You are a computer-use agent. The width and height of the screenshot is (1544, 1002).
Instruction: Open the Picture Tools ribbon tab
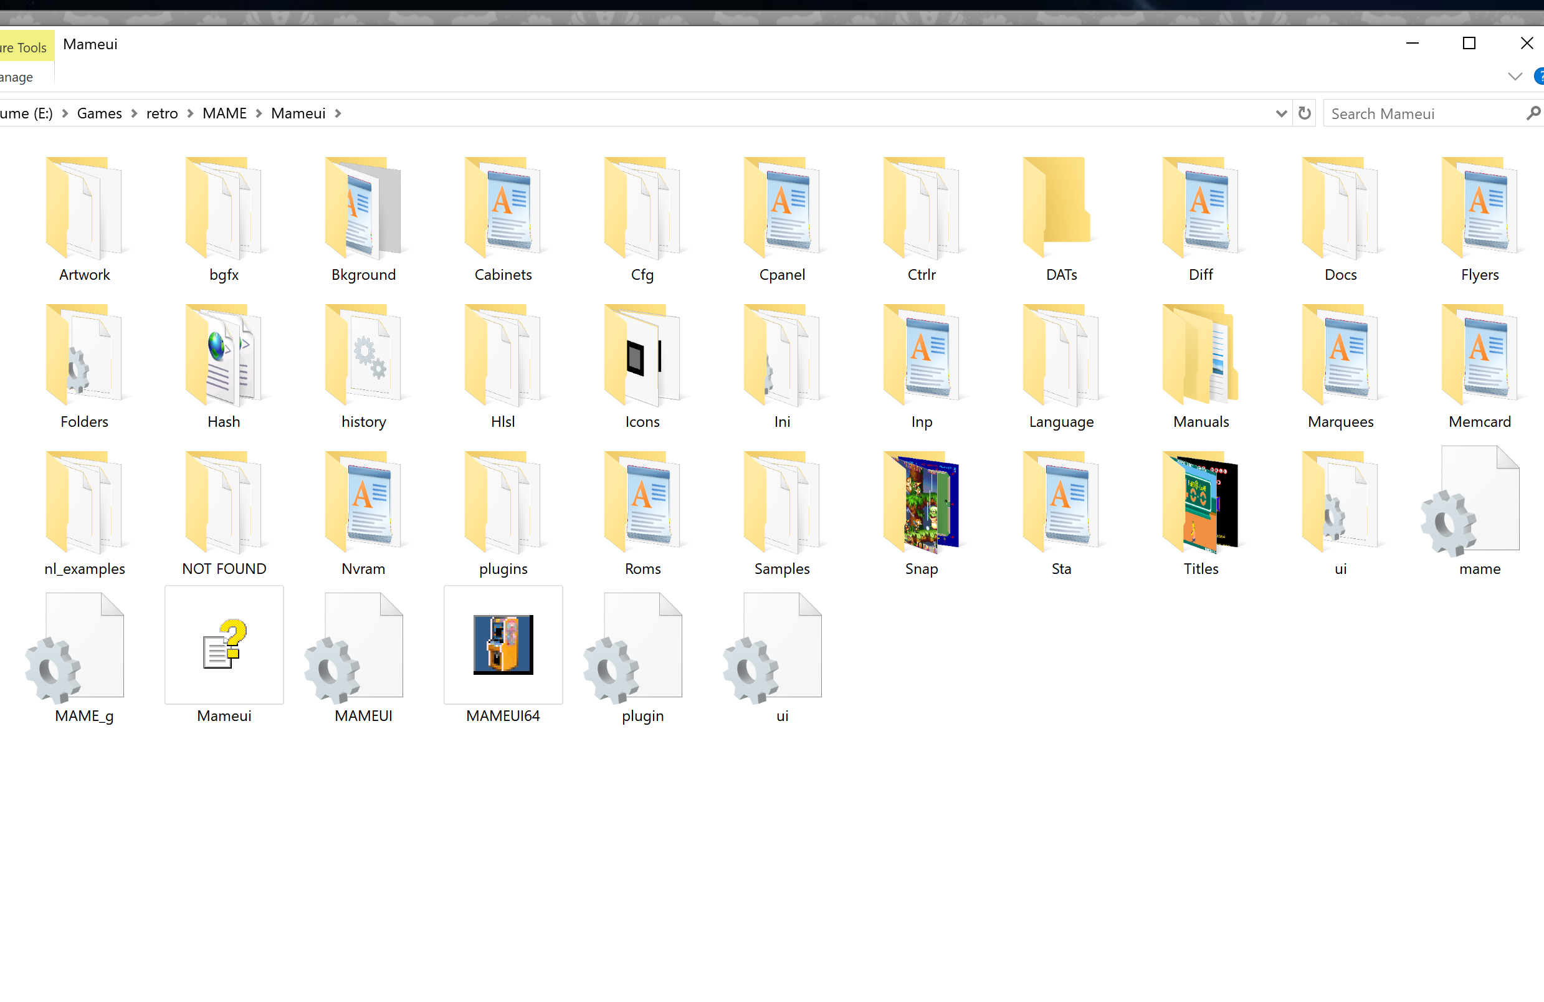click(26, 47)
